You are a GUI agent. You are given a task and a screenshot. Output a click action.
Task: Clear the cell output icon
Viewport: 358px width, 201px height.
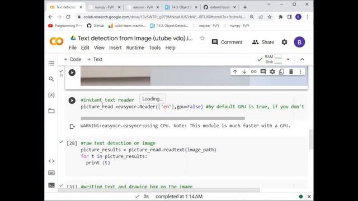72,127
